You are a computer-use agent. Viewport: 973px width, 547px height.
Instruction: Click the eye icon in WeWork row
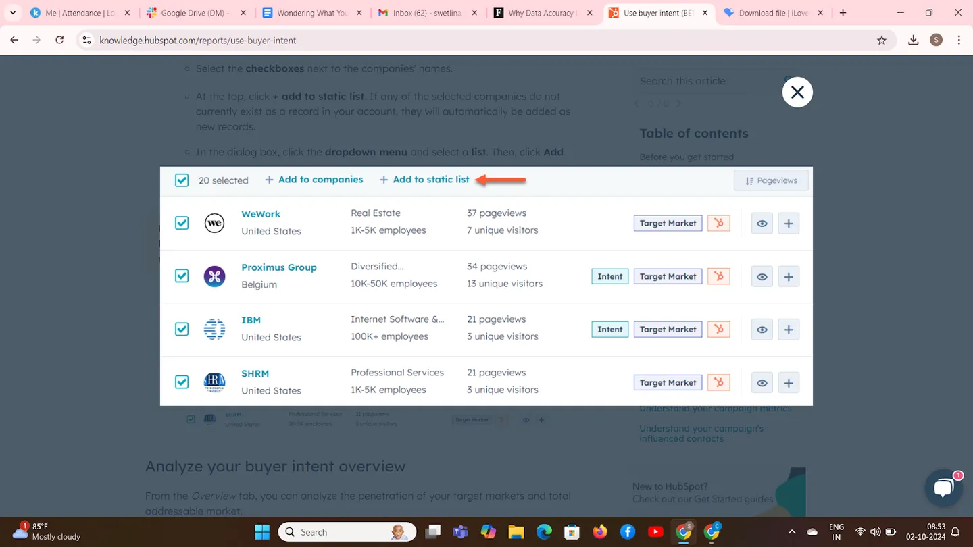pyautogui.click(x=762, y=224)
